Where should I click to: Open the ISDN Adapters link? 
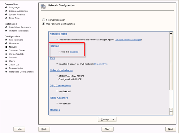(x=59, y=98)
